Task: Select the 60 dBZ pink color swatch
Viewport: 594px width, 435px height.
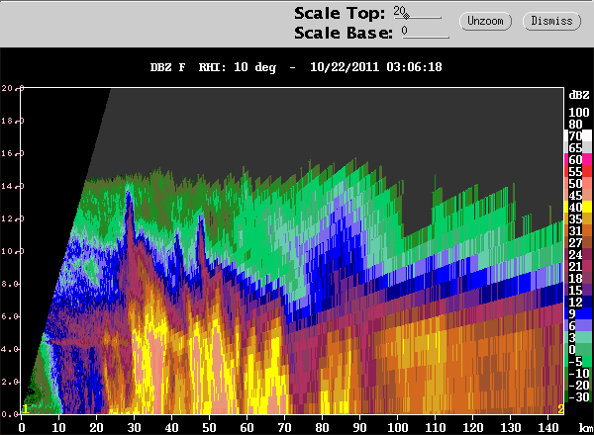Action: point(578,159)
